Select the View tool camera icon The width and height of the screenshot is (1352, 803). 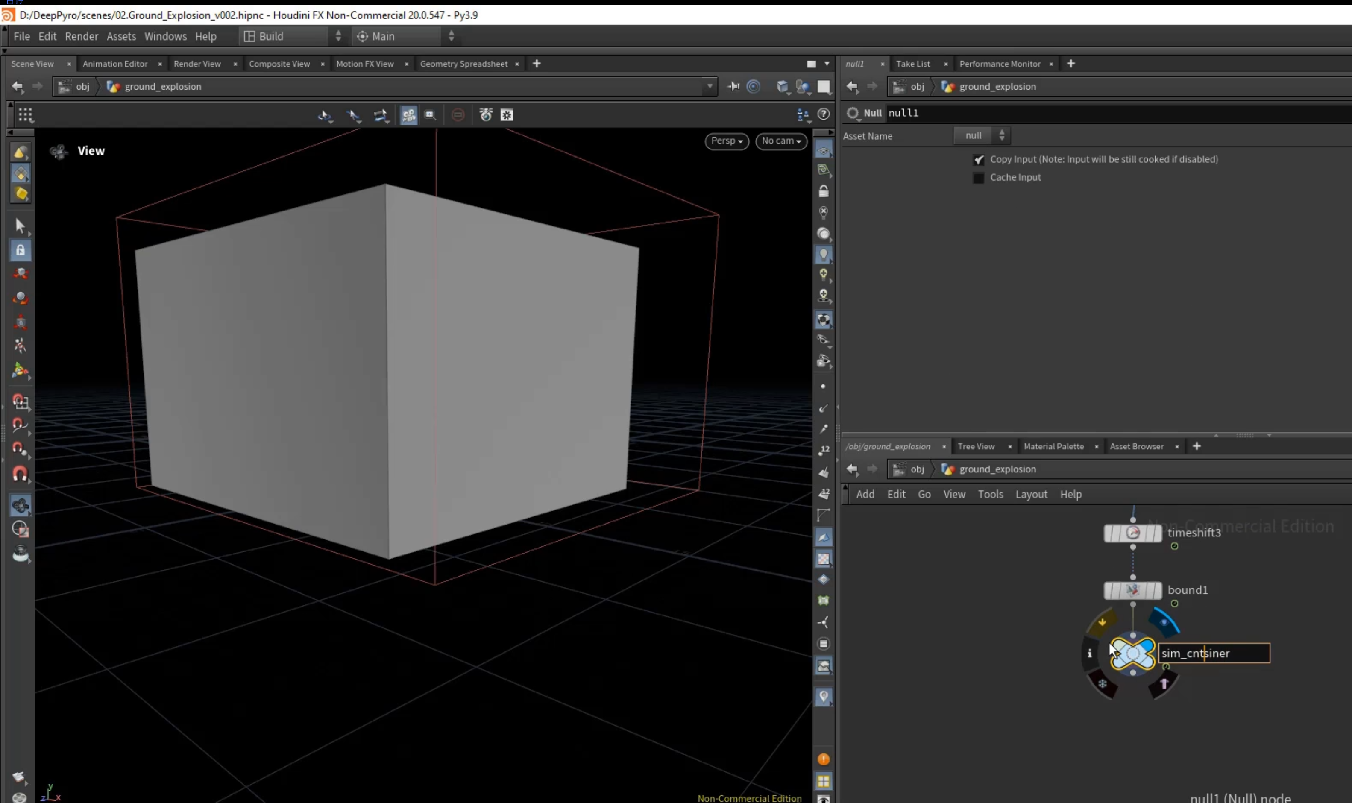[20, 505]
